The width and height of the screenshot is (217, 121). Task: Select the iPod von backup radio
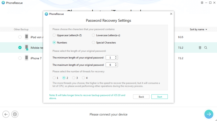click(x=20, y=37)
